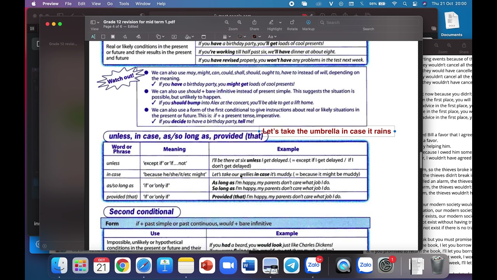Open Spotlight search in menu bar

(x=405, y=3)
